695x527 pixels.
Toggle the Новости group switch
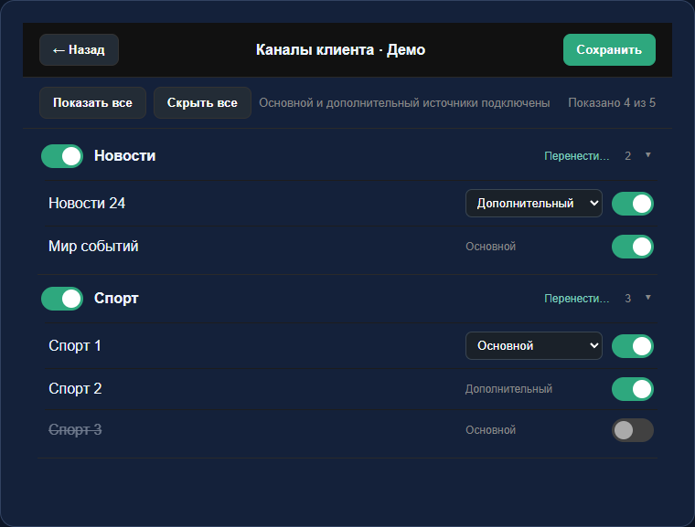pos(62,156)
